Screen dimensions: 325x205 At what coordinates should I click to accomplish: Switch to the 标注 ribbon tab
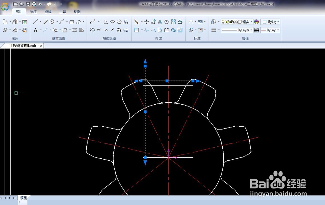click(x=33, y=12)
